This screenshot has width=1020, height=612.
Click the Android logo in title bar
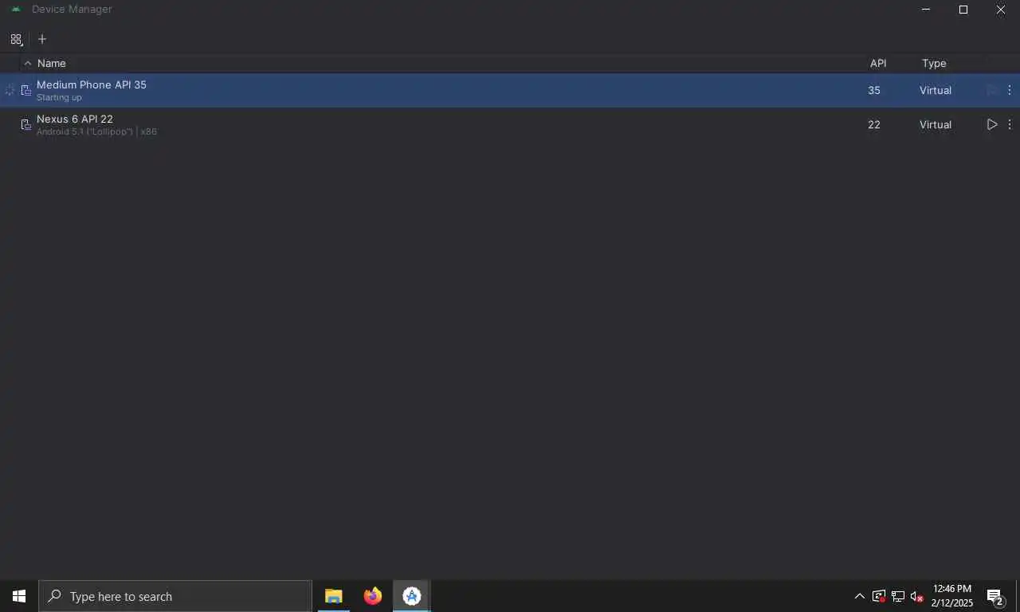tap(16, 10)
